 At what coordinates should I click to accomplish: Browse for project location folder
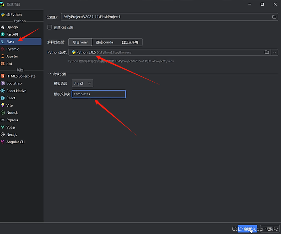[274, 17]
